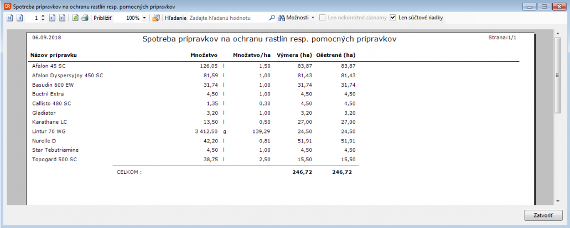Click the export report icon

(156, 18)
